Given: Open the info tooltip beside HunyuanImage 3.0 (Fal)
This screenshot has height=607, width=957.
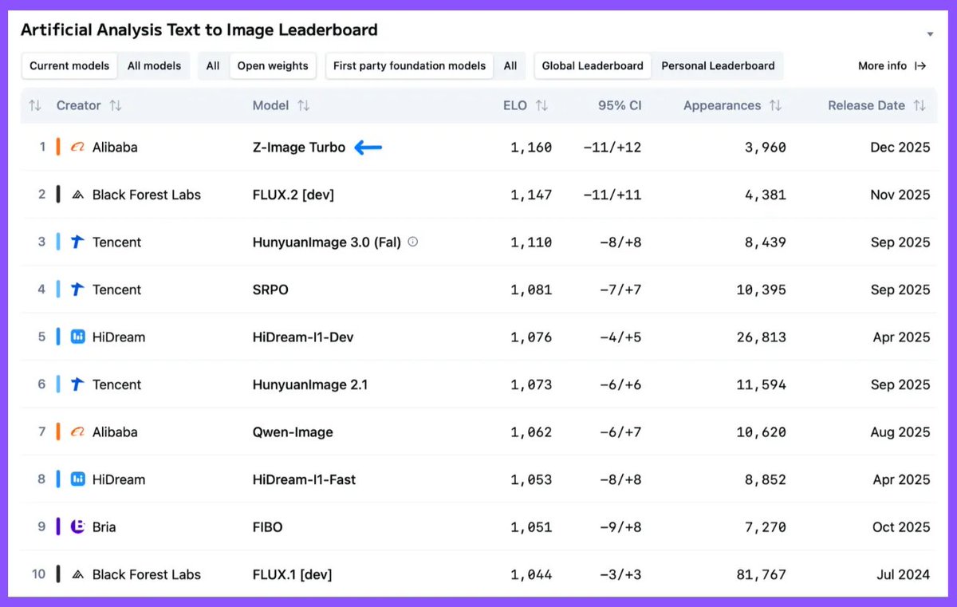Looking at the screenshot, I should tap(412, 242).
